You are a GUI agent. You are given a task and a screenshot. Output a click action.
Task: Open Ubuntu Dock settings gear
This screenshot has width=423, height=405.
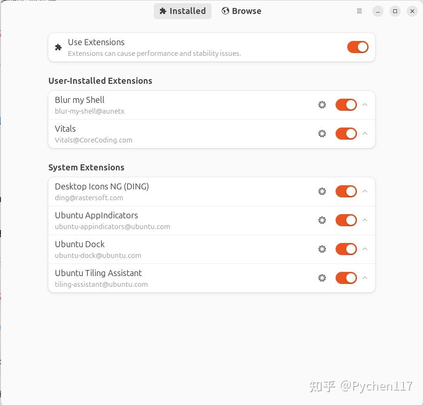click(x=322, y=249)
